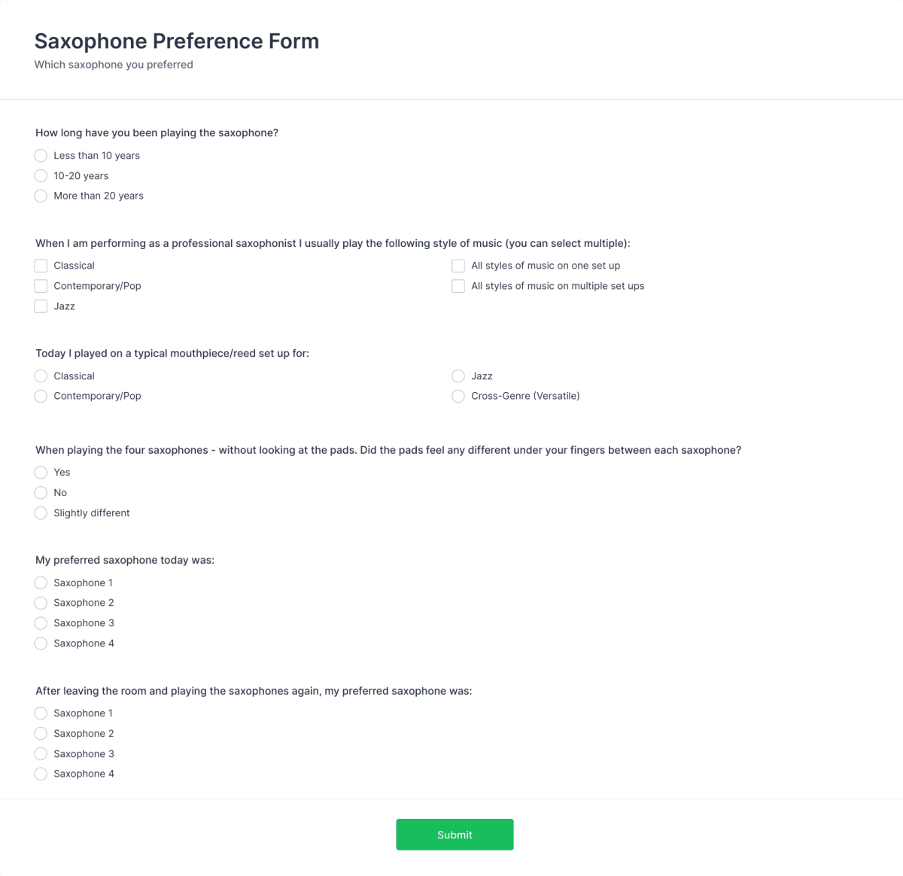This screenshot has width=903, height=876.
Task: Tick the 'Jazz' style checkbox
Action: [x=41, y=306]
